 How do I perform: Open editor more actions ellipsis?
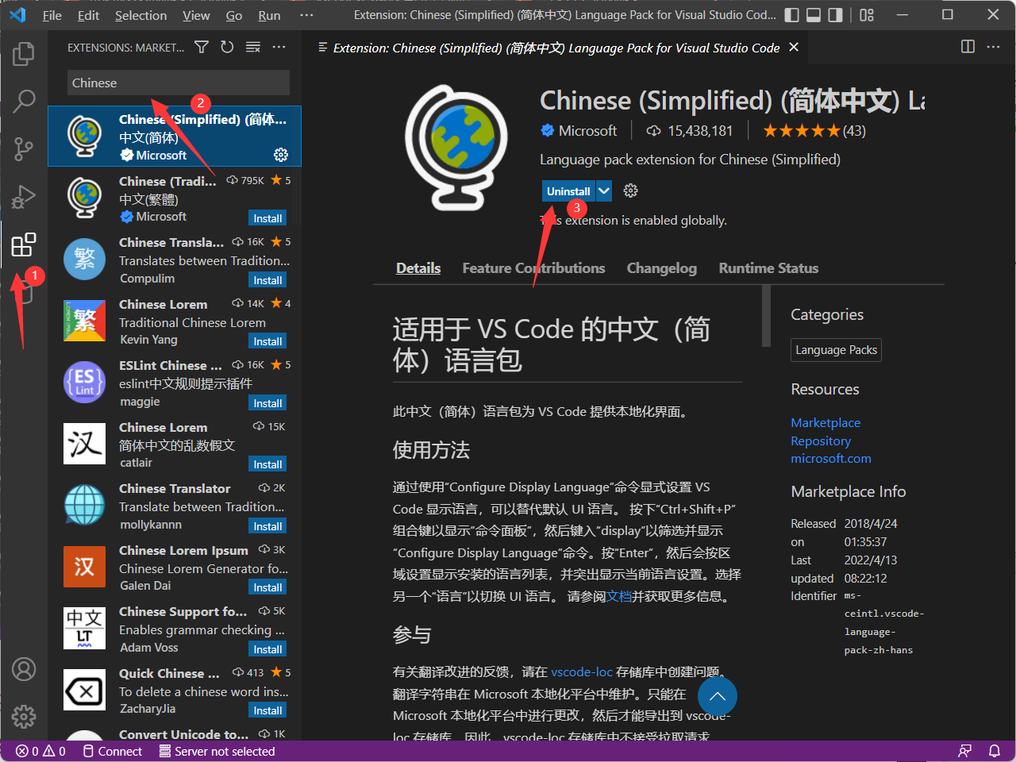pos(993,47)
